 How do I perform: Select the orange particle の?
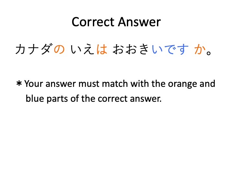[x=59, y=50]
